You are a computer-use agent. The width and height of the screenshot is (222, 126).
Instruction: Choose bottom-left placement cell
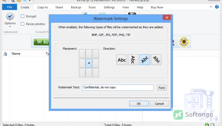click(x=82, y=73)
